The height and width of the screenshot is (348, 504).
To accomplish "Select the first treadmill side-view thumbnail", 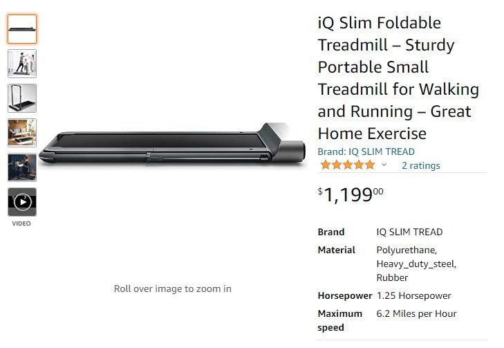I will coord(22,29).
